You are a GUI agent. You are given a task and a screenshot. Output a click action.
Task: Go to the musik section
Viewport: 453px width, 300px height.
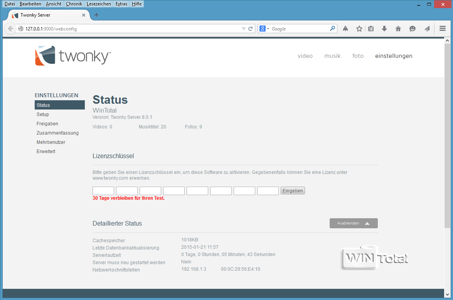click(x=332, y=56)
